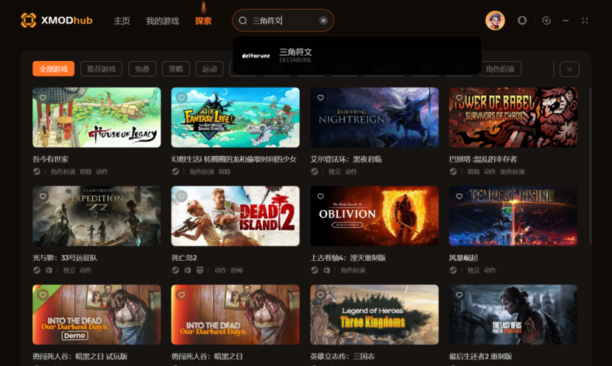
Task: Open the Tower of Babel thumbnail
Action: pos(513,117)
